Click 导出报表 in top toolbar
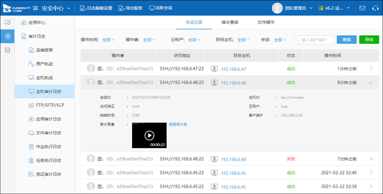Image resolution: width=383 pixels, height=194 pixels. click(x=130, y=8)
